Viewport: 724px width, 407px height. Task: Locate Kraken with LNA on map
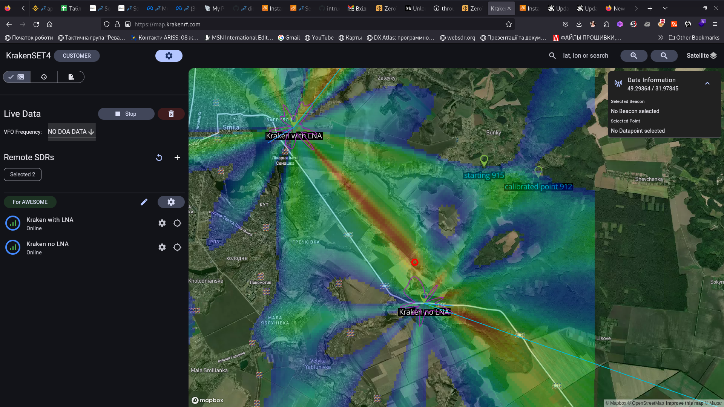pos(177,223)
